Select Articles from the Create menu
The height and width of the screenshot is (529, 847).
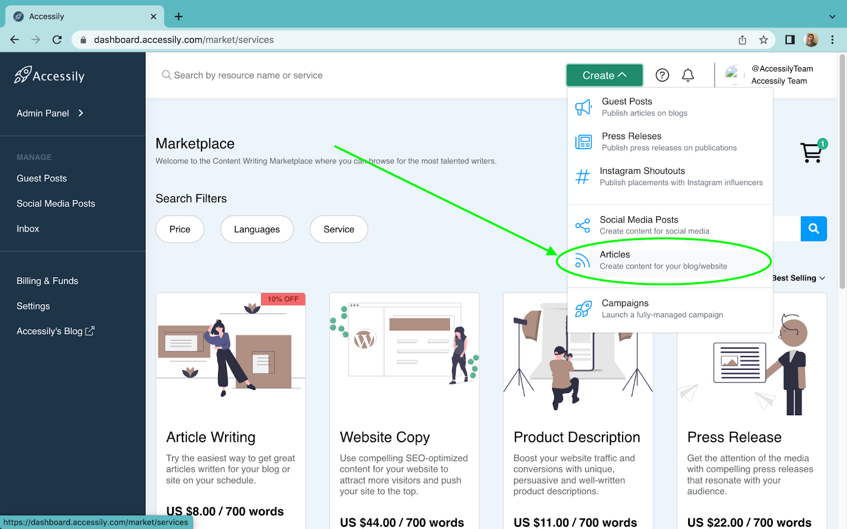[670, 260]
